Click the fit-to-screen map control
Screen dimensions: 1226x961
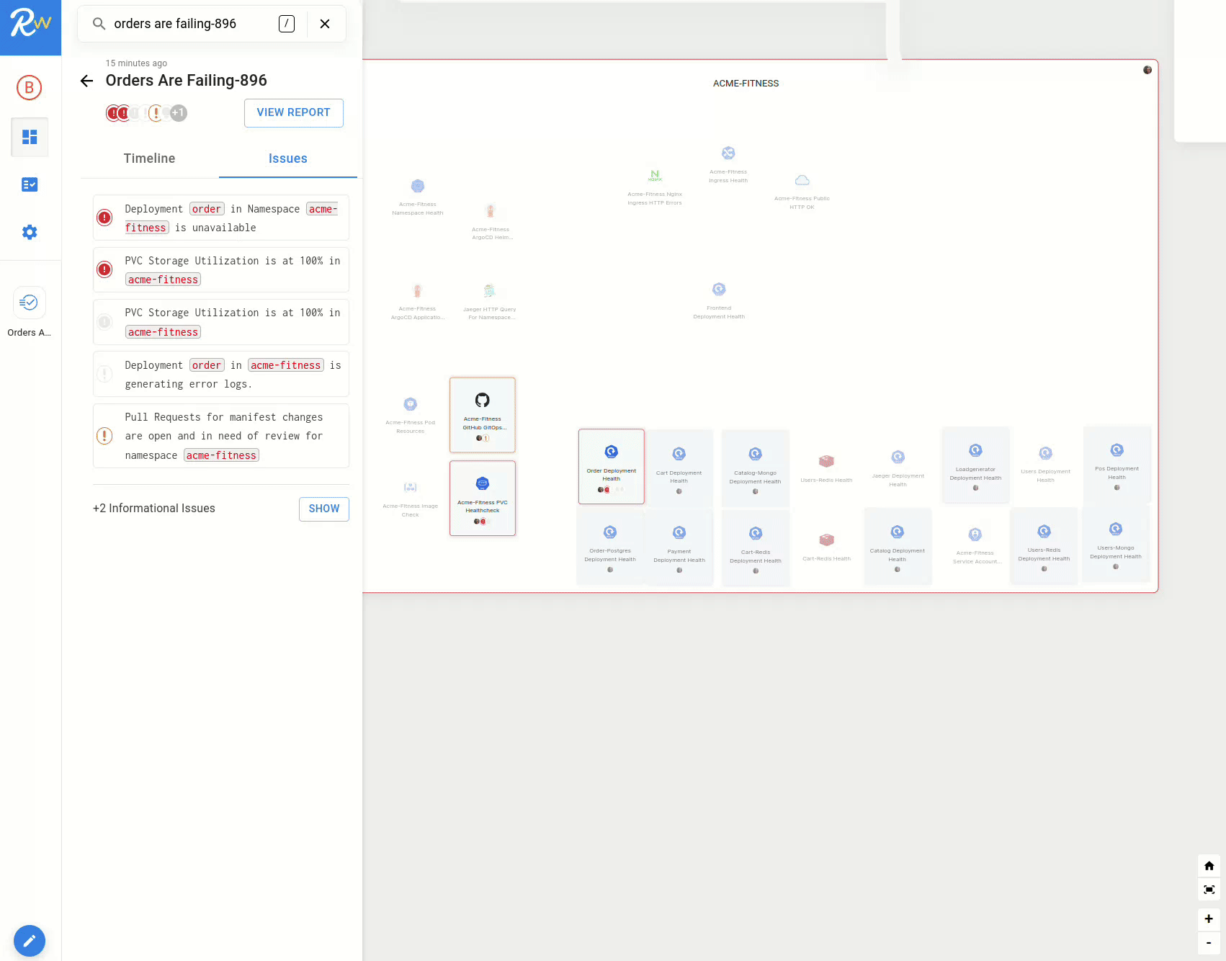(x=1209, y=890)
